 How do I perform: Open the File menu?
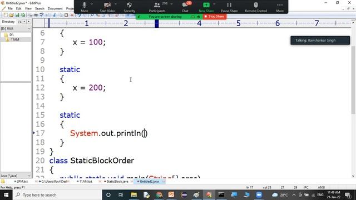(10, 9)
